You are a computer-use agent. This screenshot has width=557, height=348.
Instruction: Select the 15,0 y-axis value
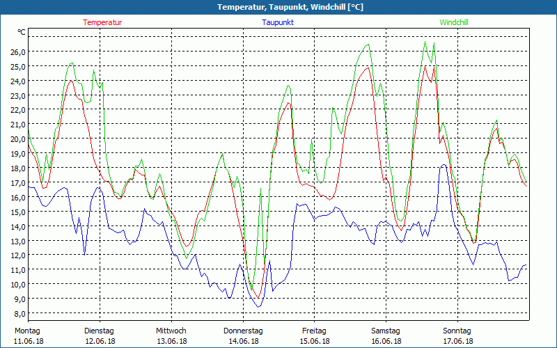tap(18, 212)
